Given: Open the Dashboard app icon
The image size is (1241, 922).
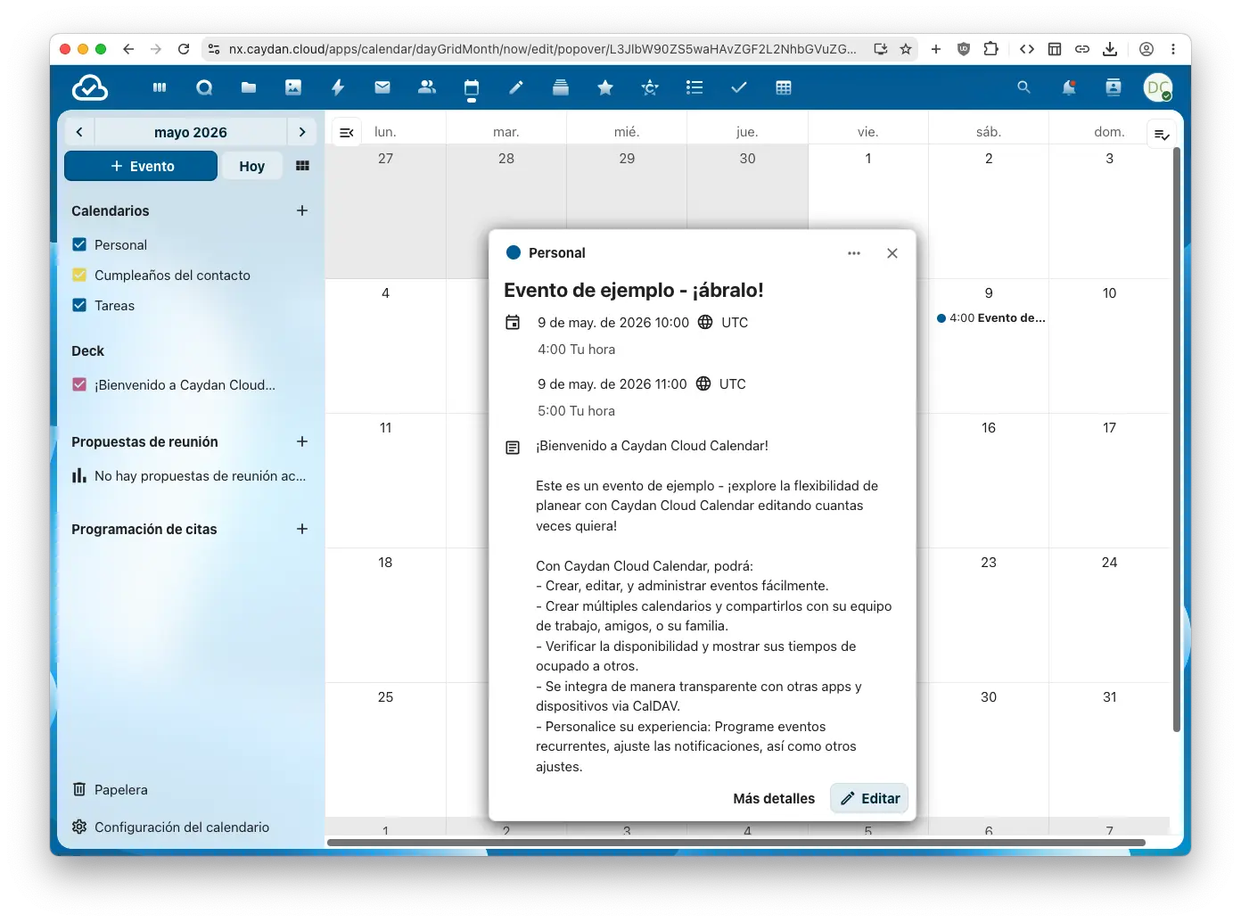Looking at the screenshot, I should [160, 87].
